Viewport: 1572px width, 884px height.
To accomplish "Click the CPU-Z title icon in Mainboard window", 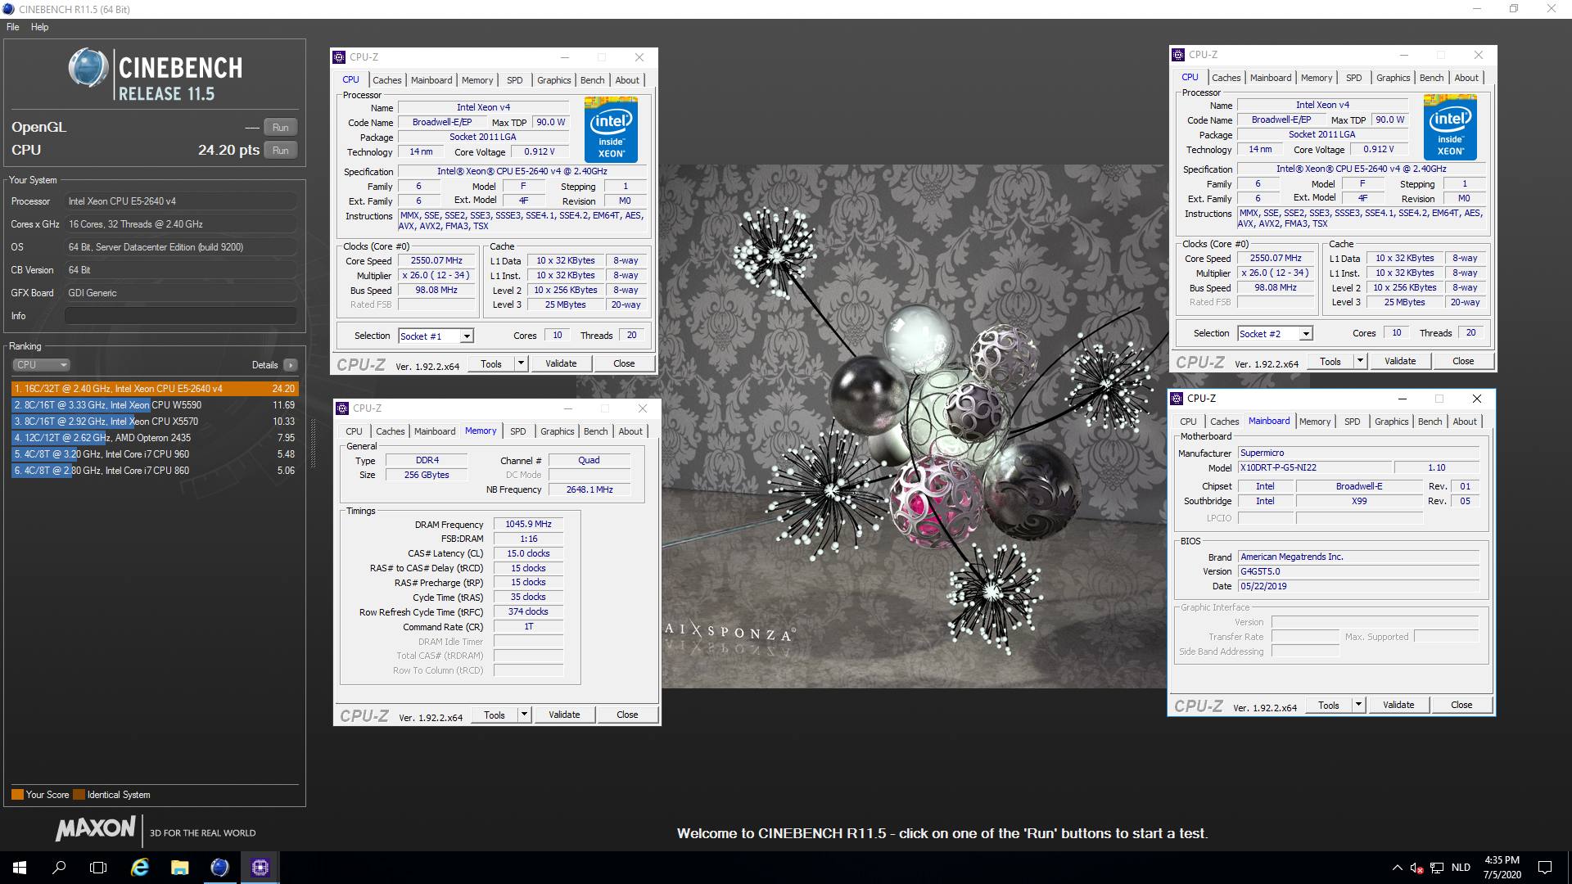I will pos(1177,399).
